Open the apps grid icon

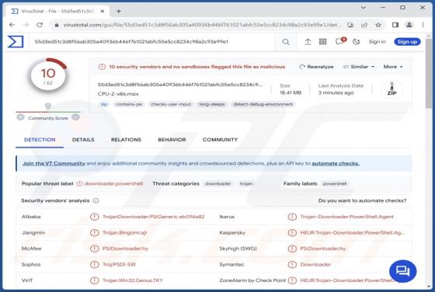click(322, 42)
